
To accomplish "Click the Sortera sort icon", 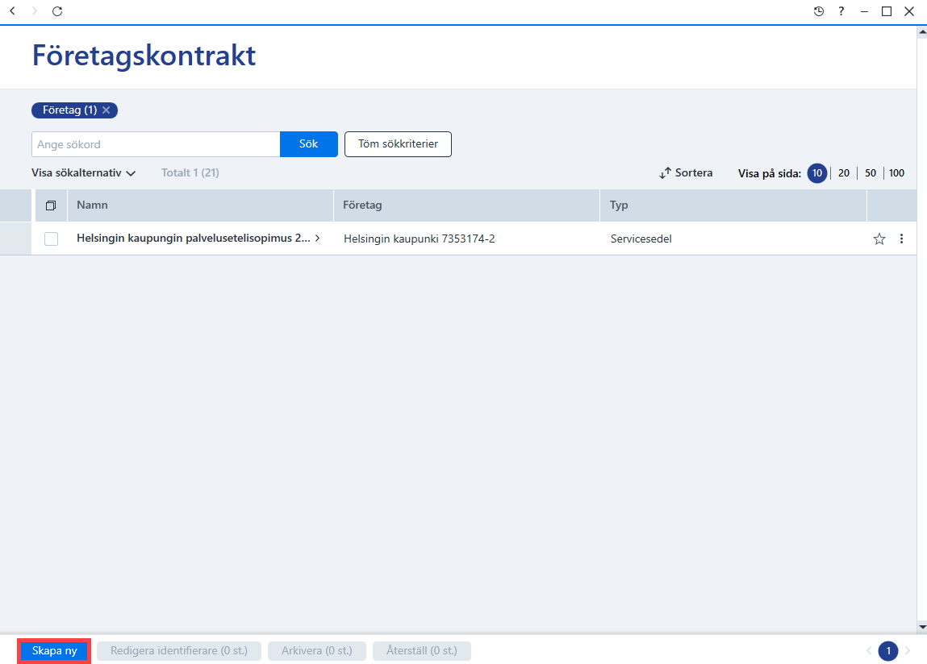I will 665,173.
